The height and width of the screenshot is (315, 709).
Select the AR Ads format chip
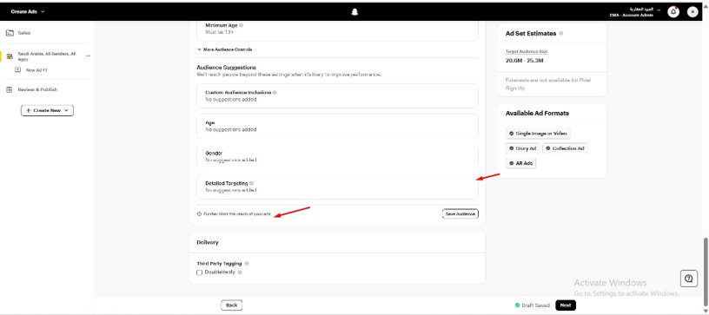point(521,163)
